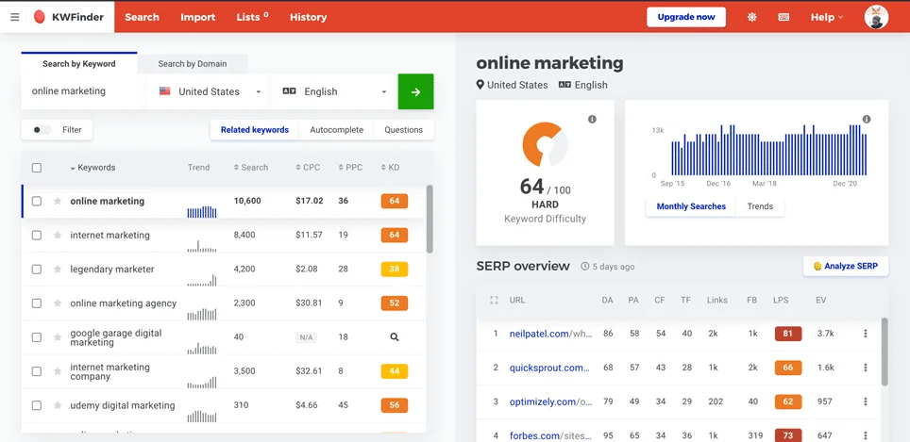This screenshot has height=442, width=910.
Task: Open more options for forbes.com row
Action: coord(866,435)
